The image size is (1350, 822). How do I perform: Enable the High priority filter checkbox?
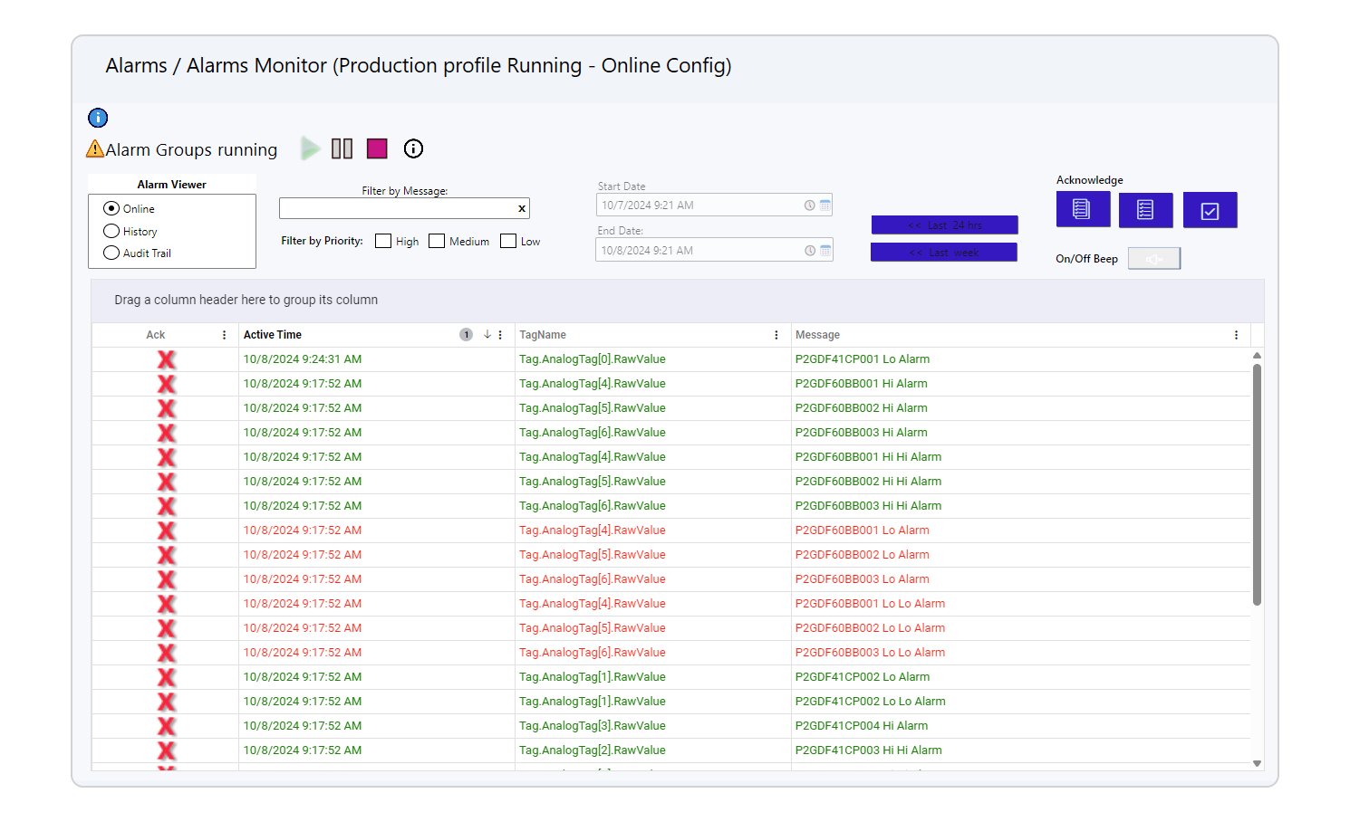click(383, 241)
